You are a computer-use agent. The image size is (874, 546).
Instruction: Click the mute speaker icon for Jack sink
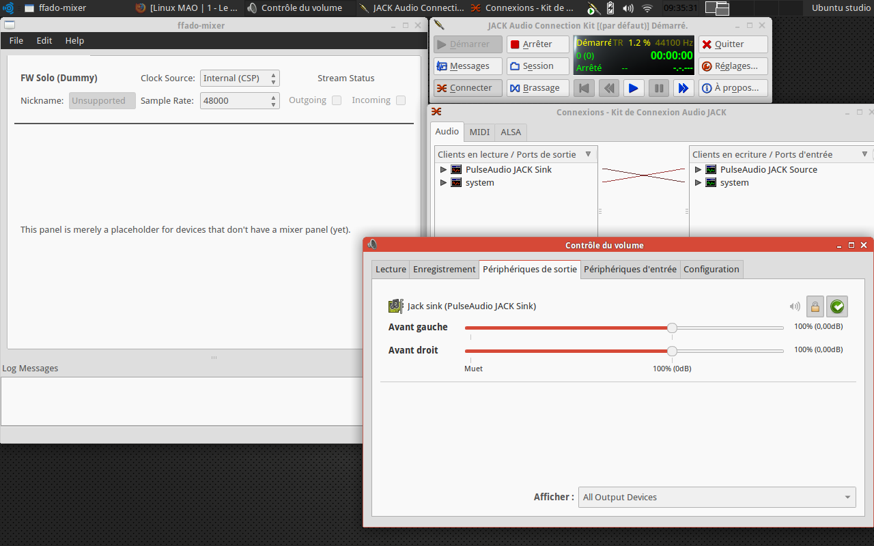795,307
